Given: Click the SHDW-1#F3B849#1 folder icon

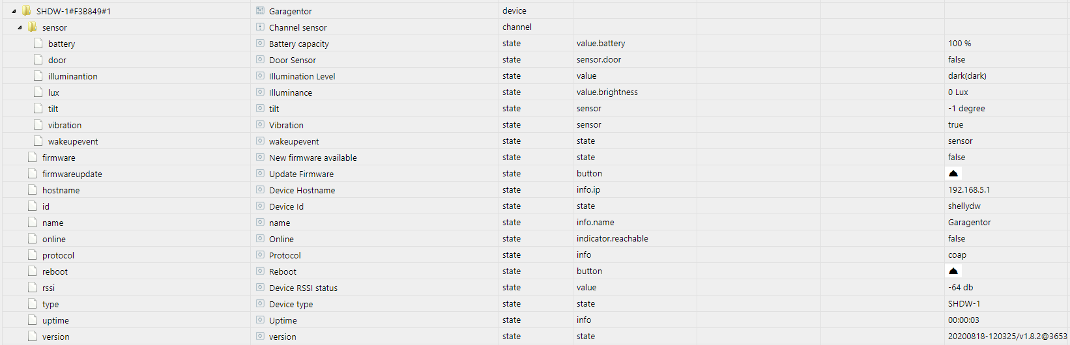Looking at the screenshot, I should click(x=27, y=10).
